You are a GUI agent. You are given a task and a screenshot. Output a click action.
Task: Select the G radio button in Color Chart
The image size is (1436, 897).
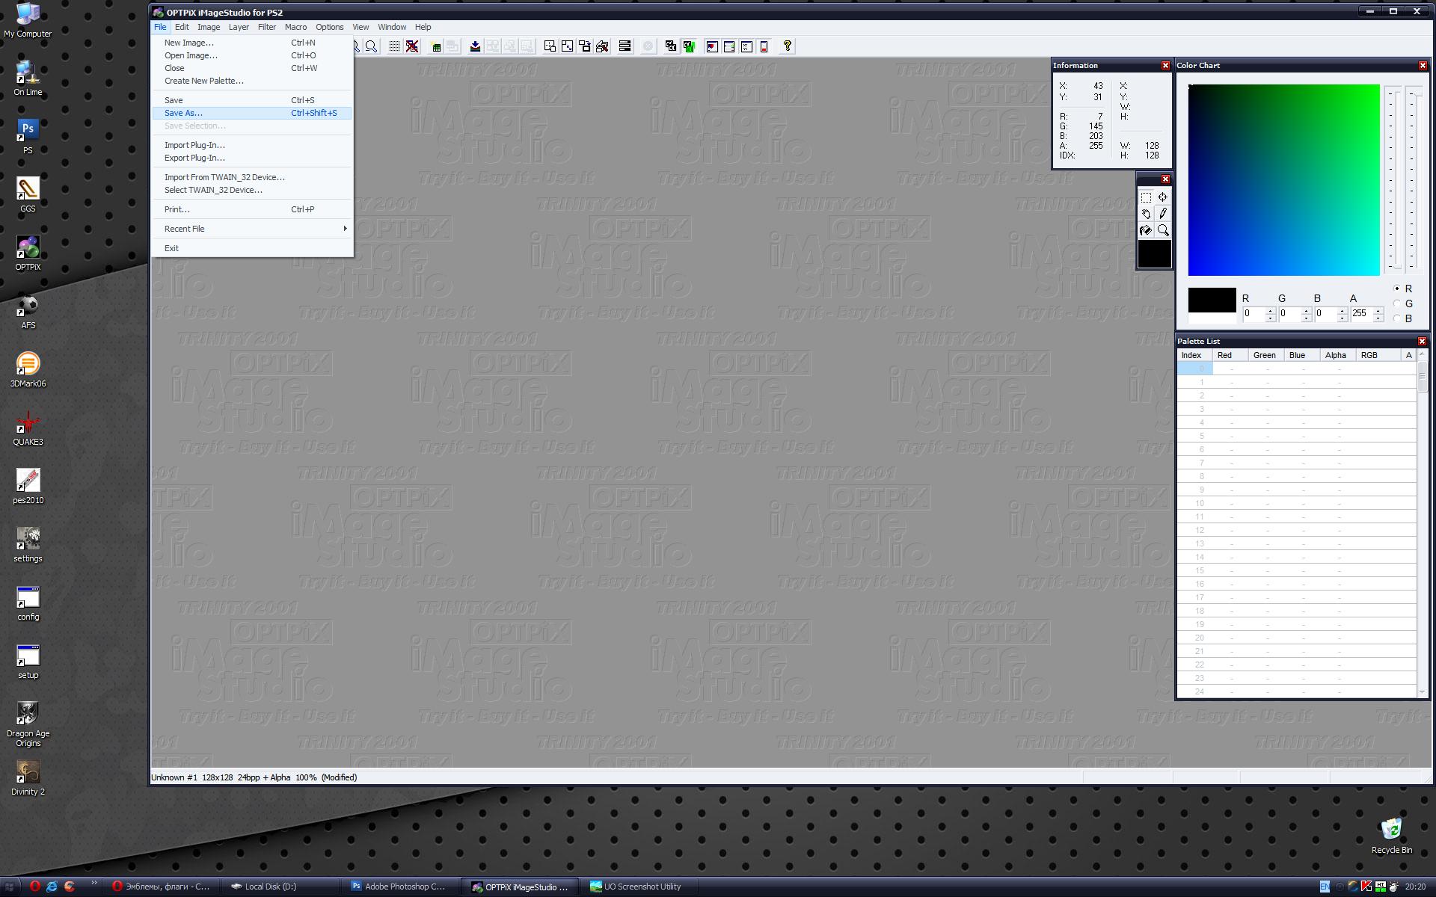(x=1396, y=303)
